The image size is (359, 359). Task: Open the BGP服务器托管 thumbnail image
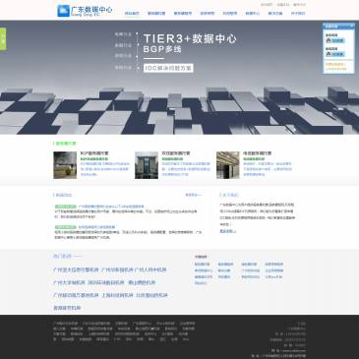pos(65,165)
